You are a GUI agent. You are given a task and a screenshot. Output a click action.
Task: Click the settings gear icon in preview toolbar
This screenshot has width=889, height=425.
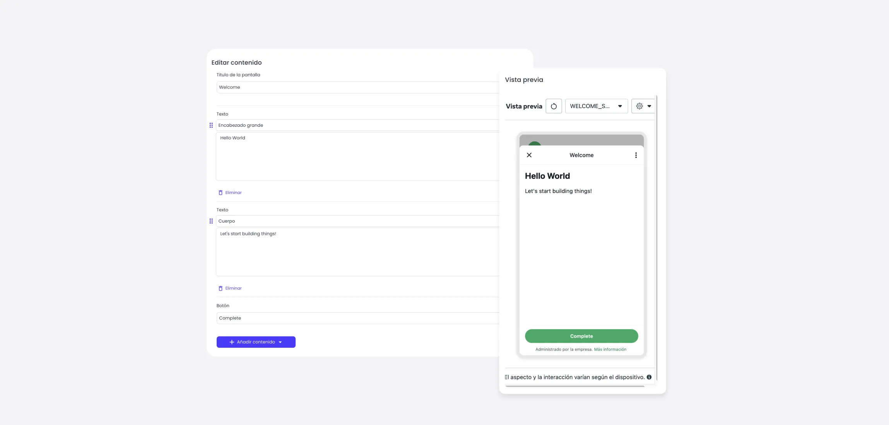(x=639, y=106)
